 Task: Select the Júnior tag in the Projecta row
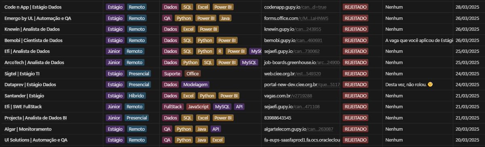coord(114,118)
